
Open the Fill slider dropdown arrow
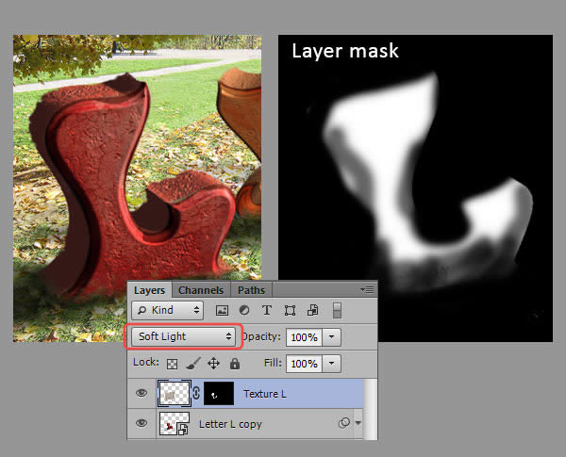331,363
